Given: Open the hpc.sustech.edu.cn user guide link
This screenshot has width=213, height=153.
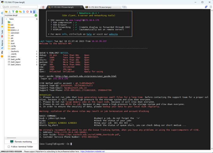Looking at the screenshot, I should pyautogui.click(x=86, y=76).
